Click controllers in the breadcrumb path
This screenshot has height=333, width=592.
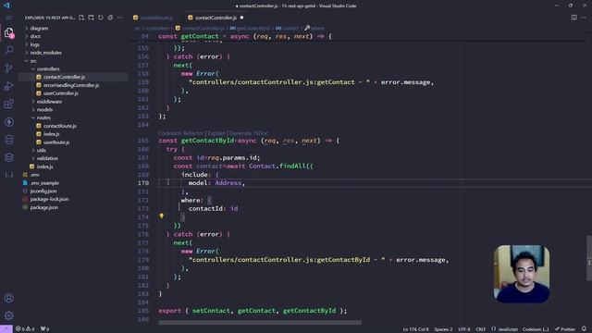click(x=158, y=29)
